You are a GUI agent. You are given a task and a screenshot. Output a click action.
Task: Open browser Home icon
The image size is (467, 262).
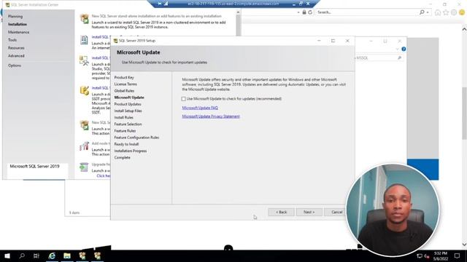(438, 12)
